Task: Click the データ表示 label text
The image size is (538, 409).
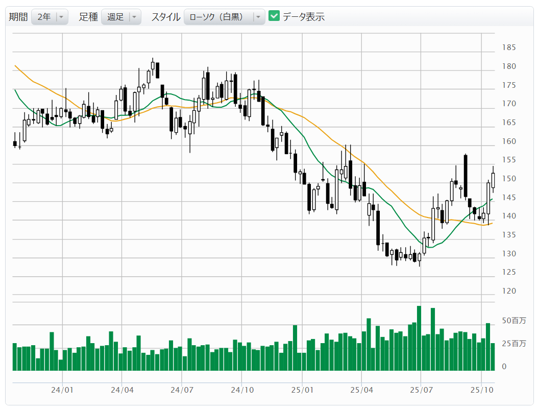Action: point(303,17)
